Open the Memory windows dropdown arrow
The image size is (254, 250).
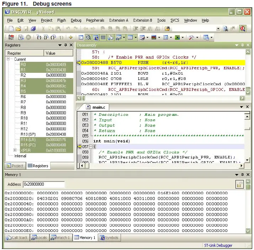tap(136, 37)
